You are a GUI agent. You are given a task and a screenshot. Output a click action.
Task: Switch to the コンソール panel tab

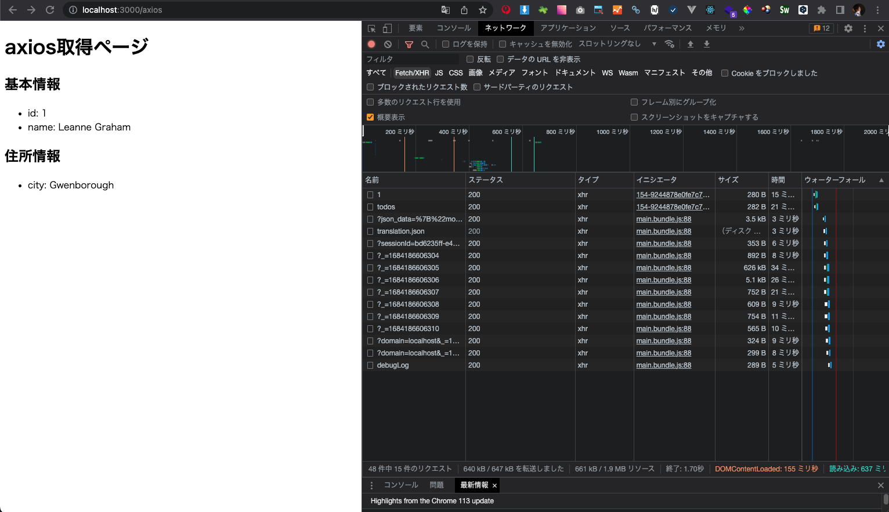point(453,28)
